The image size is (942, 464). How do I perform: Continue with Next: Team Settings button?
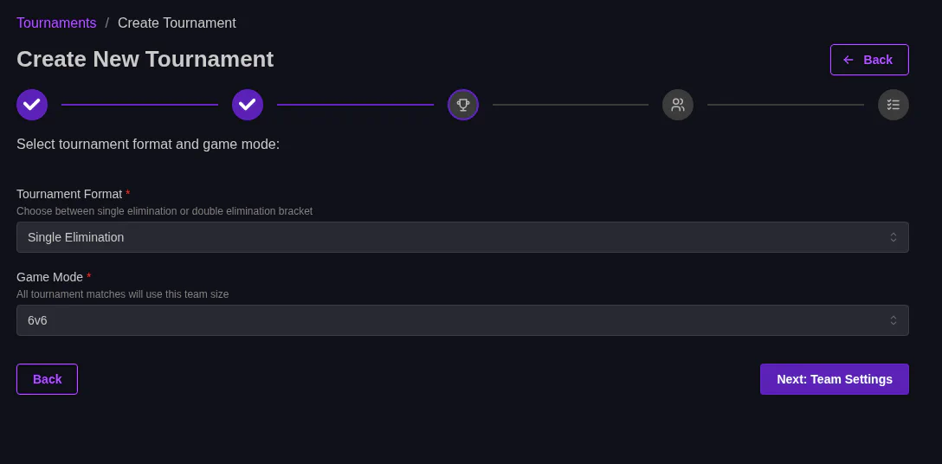click(x=834, y=379)
